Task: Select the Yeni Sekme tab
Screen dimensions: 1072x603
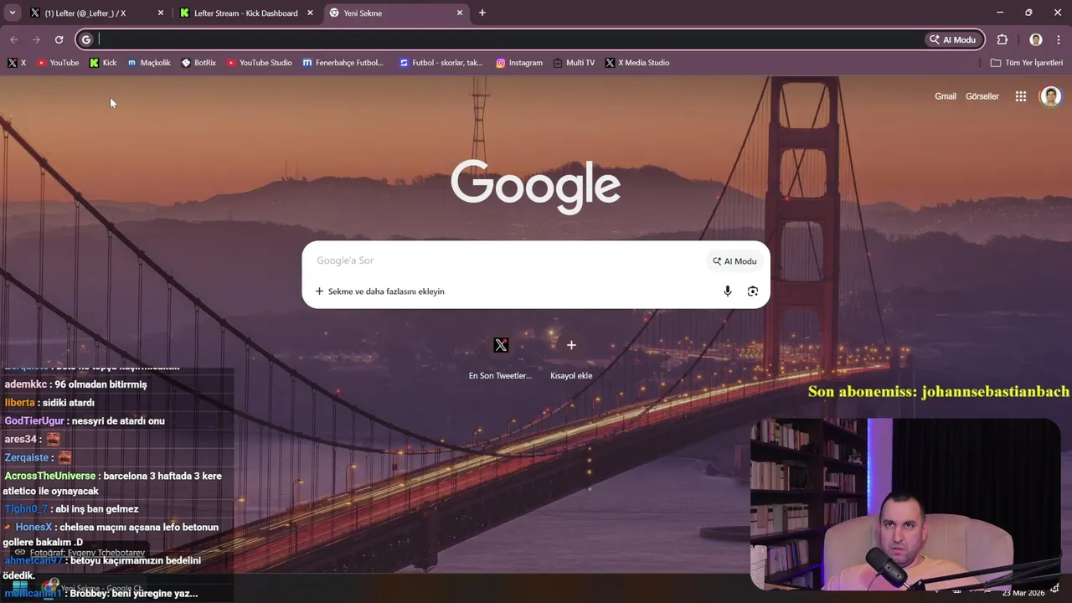Action: click(x=394, y=13)
